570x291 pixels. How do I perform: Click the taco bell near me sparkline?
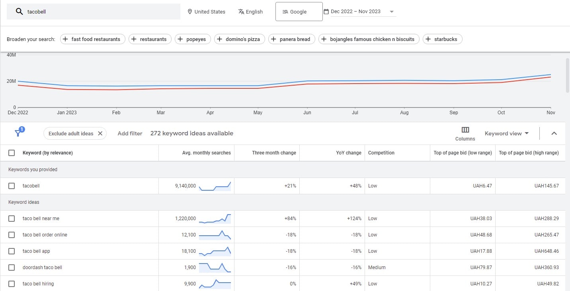[215, 219]
